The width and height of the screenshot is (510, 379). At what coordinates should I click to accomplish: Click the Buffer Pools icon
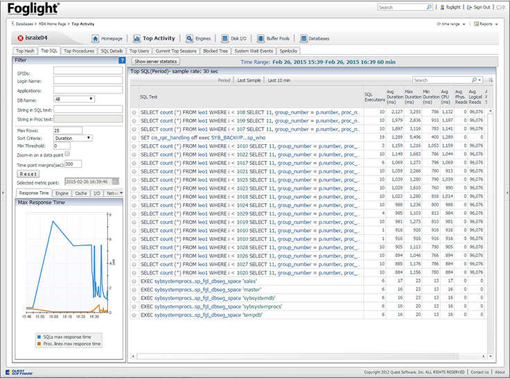click(261, 38)
